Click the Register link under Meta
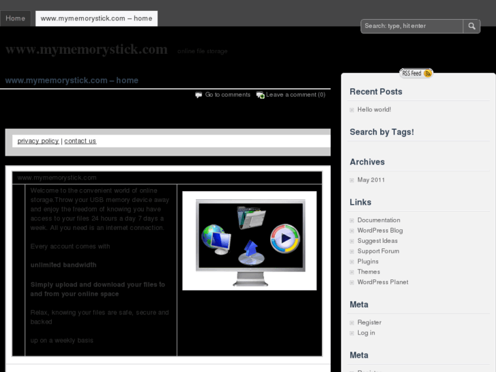The height and width of the screenshot is (372, 496). coord(369,322)
